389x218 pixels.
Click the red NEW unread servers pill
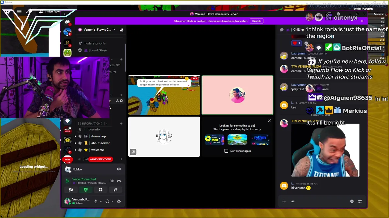[67, 159]
